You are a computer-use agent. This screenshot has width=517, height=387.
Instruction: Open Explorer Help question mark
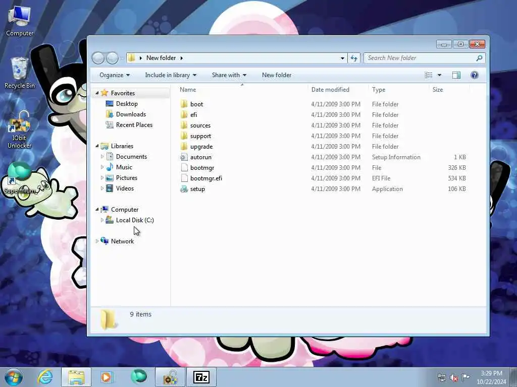point(475,75)
